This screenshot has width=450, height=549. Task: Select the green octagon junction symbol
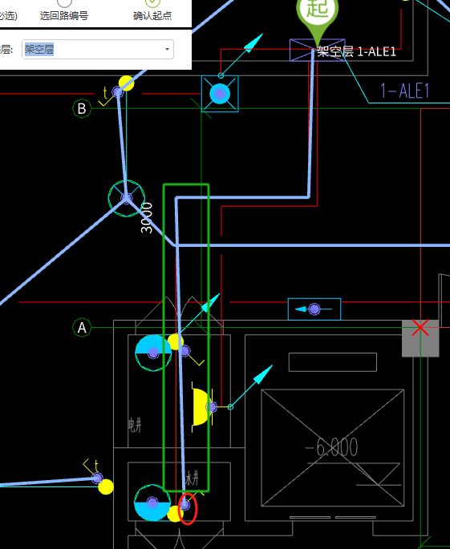[x=126, y=198]
